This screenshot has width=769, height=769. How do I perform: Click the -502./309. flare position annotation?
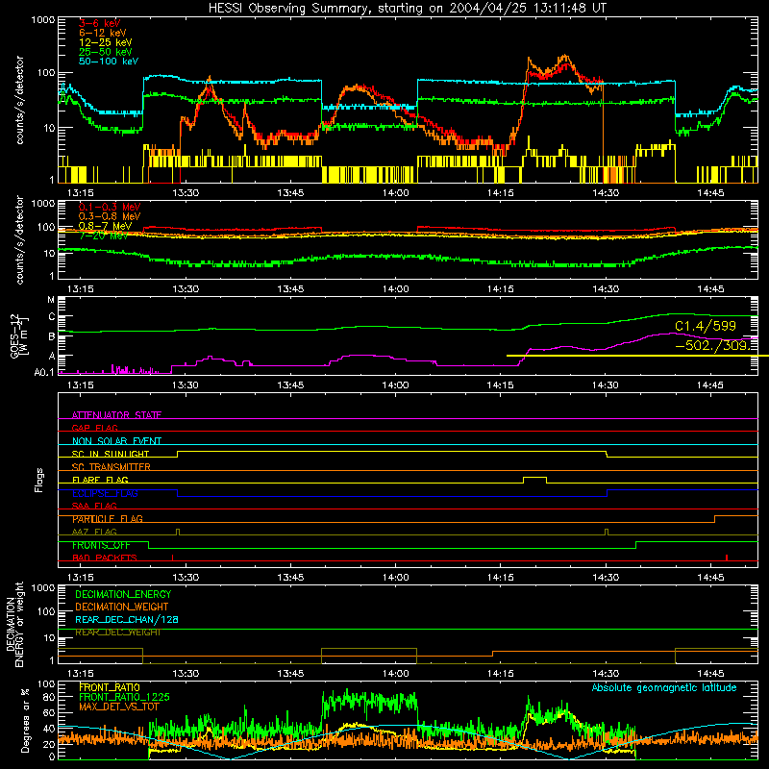pyautogui.click(x=712, y=345)
